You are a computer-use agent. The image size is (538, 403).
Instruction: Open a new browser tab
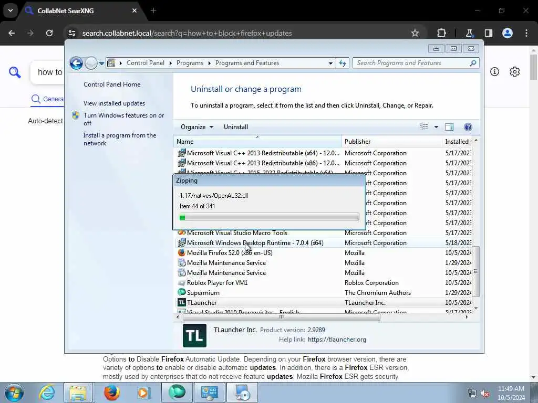(153, 10)
